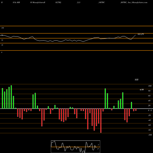Screen dimensions: 153x153
Task: Click the MR axis label -100
Action: [150, 135]
